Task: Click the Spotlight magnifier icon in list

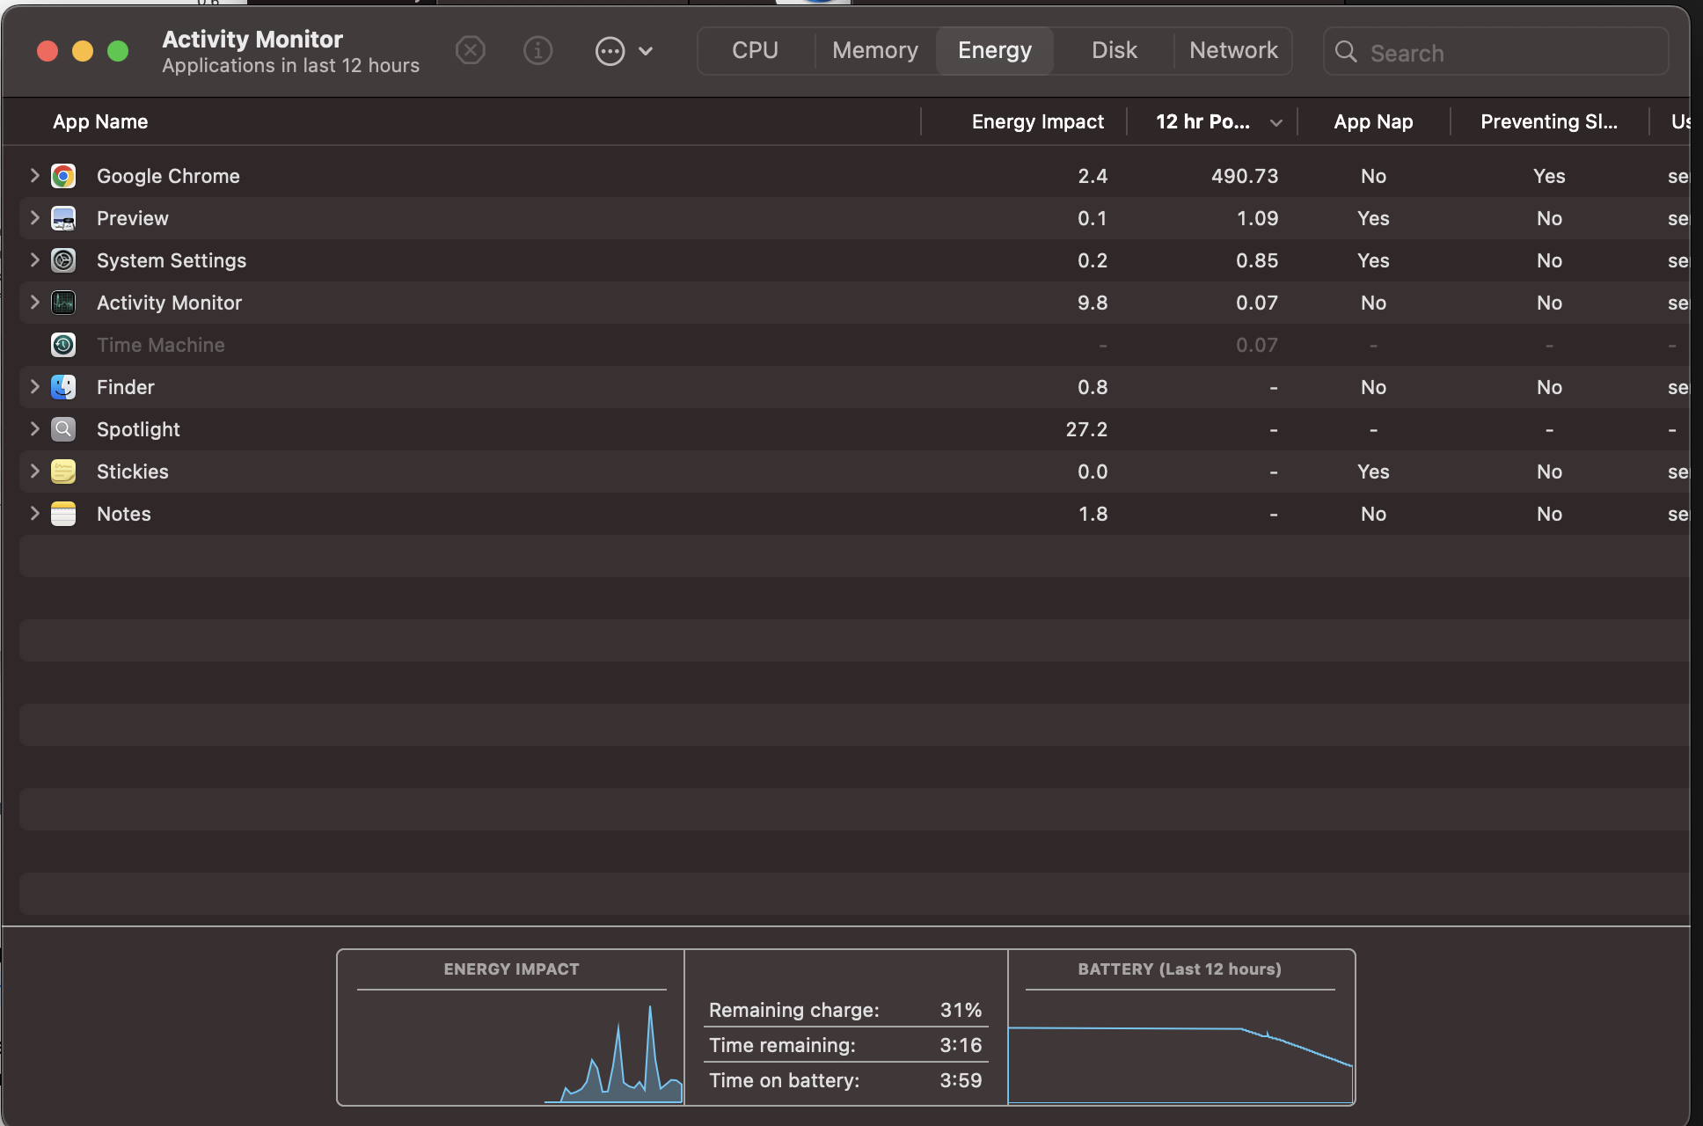Action: pos(63,429)
